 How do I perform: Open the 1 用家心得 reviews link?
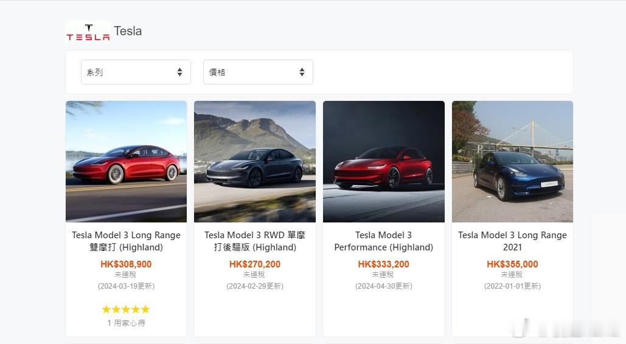point(126,323)
